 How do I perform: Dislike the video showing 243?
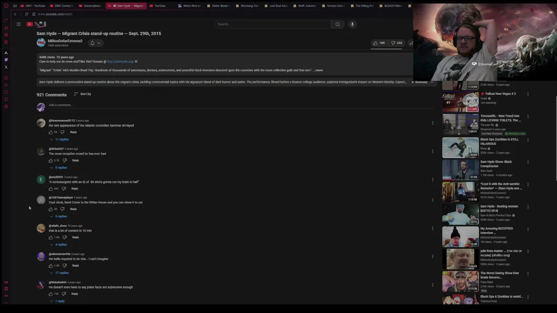point(396,43)
